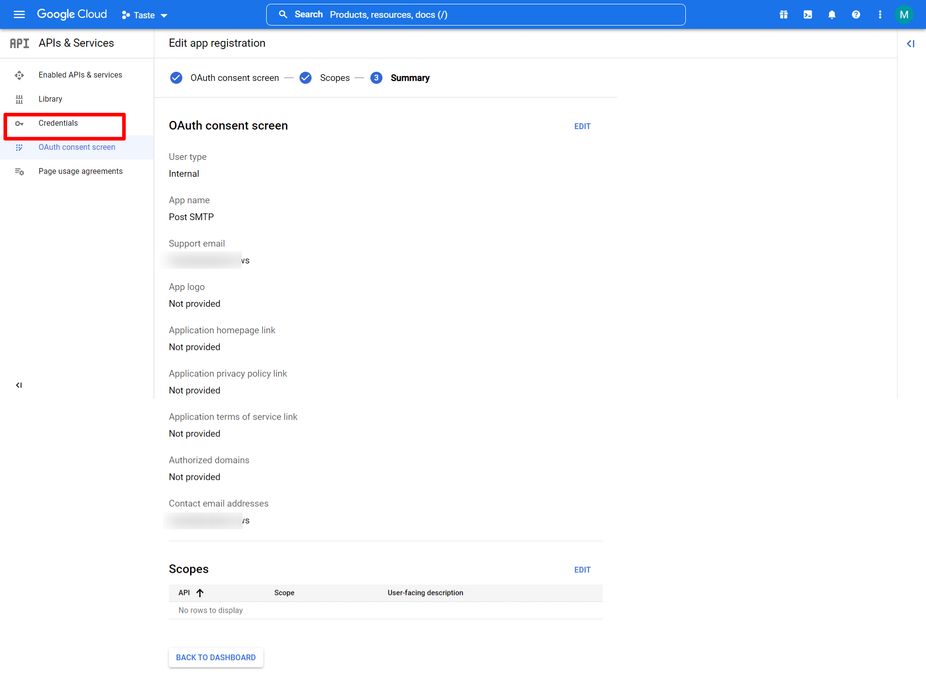Return to OAuth consent screen step
Viewport: 926px width, 682px height.
click(x=234, y=78)
